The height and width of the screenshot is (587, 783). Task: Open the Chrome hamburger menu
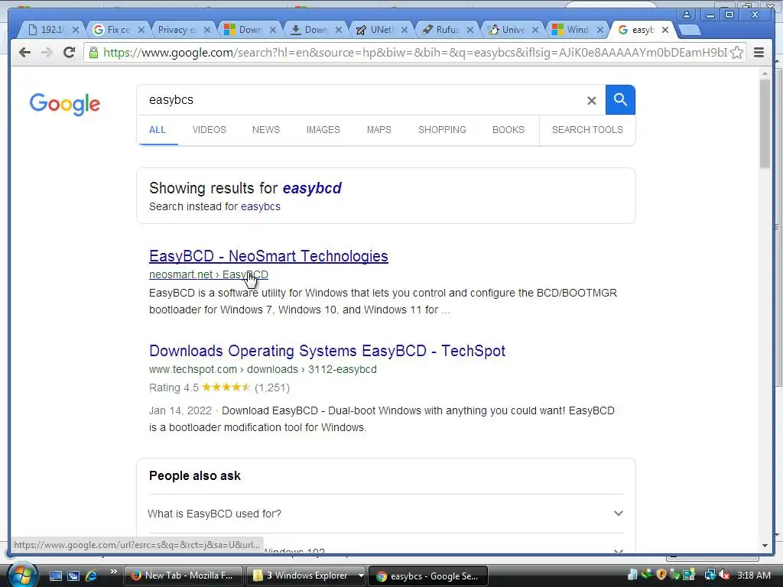(x=759, y=53)
